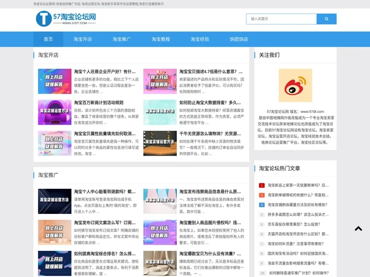The width and height of the screenshot is (370, 277).
Task: Open article 淘宝宝贝属性批量填充如何取消
Action: pos(105,134)
